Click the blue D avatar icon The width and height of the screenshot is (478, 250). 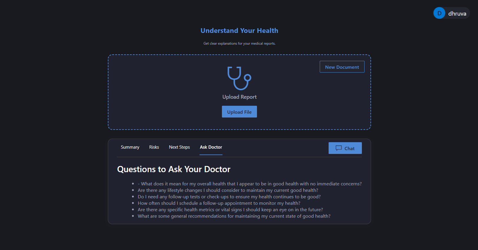click(x=439, y=13)
